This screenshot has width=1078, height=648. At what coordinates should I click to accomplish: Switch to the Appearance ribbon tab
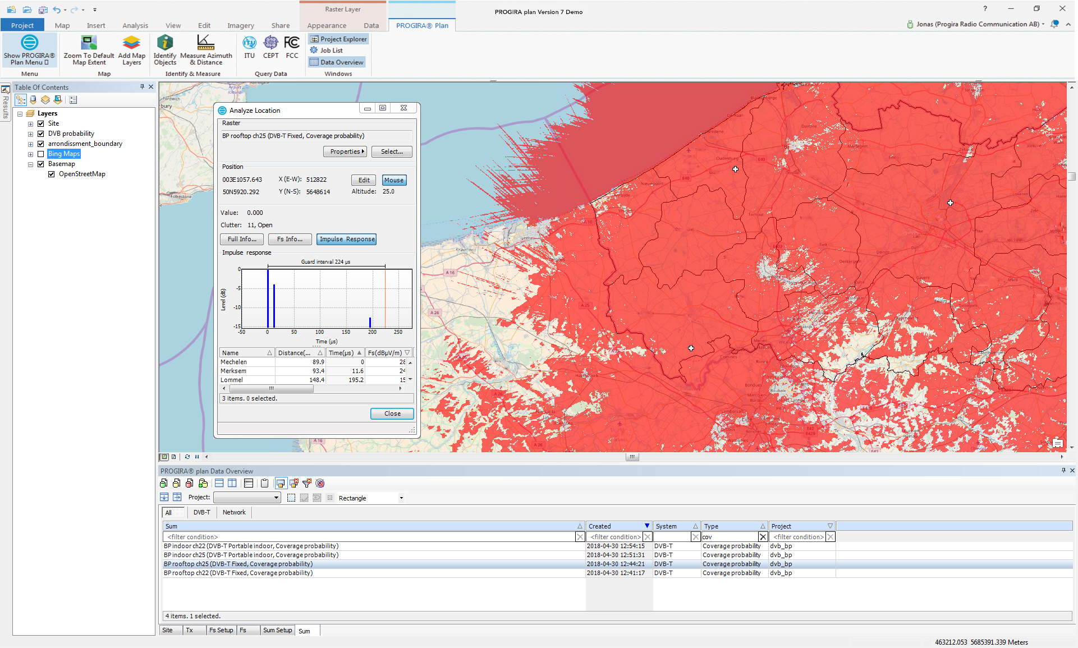[x=327, y=25]
